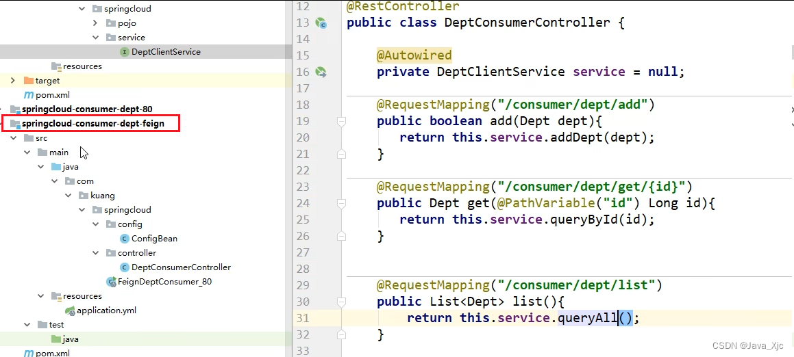
Task: Collapse the kuang package
Action: tap(69, 195)
